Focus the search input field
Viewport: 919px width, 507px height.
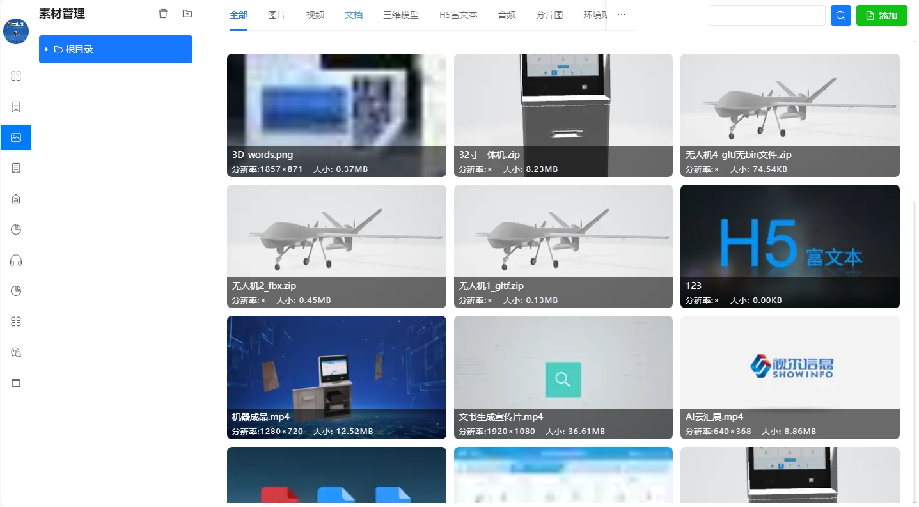pyautogui.click(x=766, y=15)
